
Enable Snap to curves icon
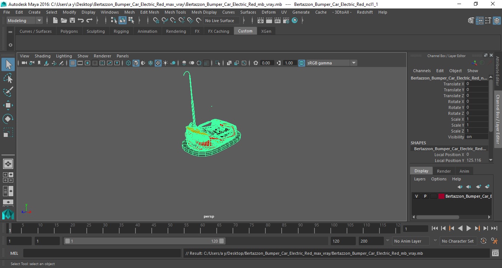click(165, 21)
